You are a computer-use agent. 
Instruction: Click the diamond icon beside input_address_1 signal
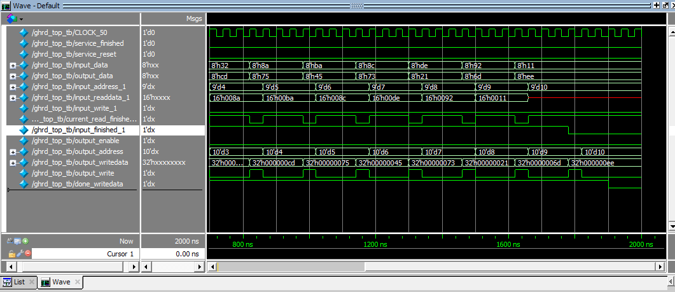pos(24,87)
